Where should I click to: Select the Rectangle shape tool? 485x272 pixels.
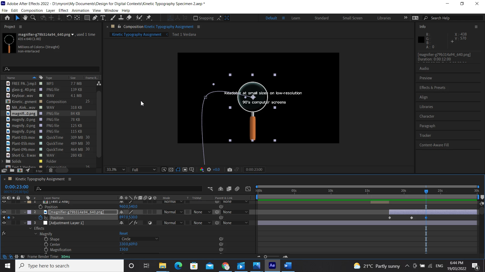pos(87,18)
